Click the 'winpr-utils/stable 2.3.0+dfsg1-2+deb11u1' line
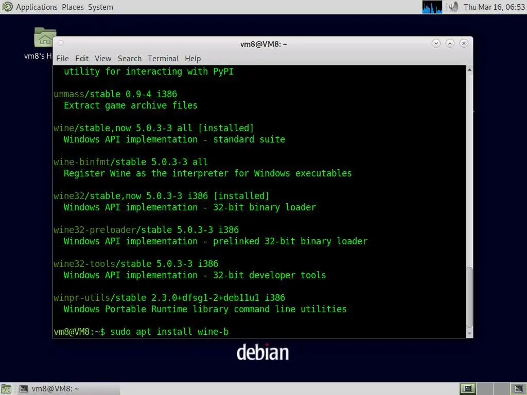This screenshot has height=395, width=527. (x=169, y=298)
